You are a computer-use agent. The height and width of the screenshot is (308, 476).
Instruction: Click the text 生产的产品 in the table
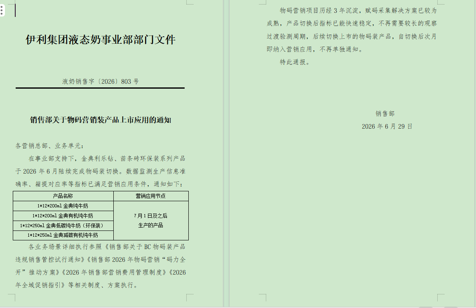(x=150, y=226)
